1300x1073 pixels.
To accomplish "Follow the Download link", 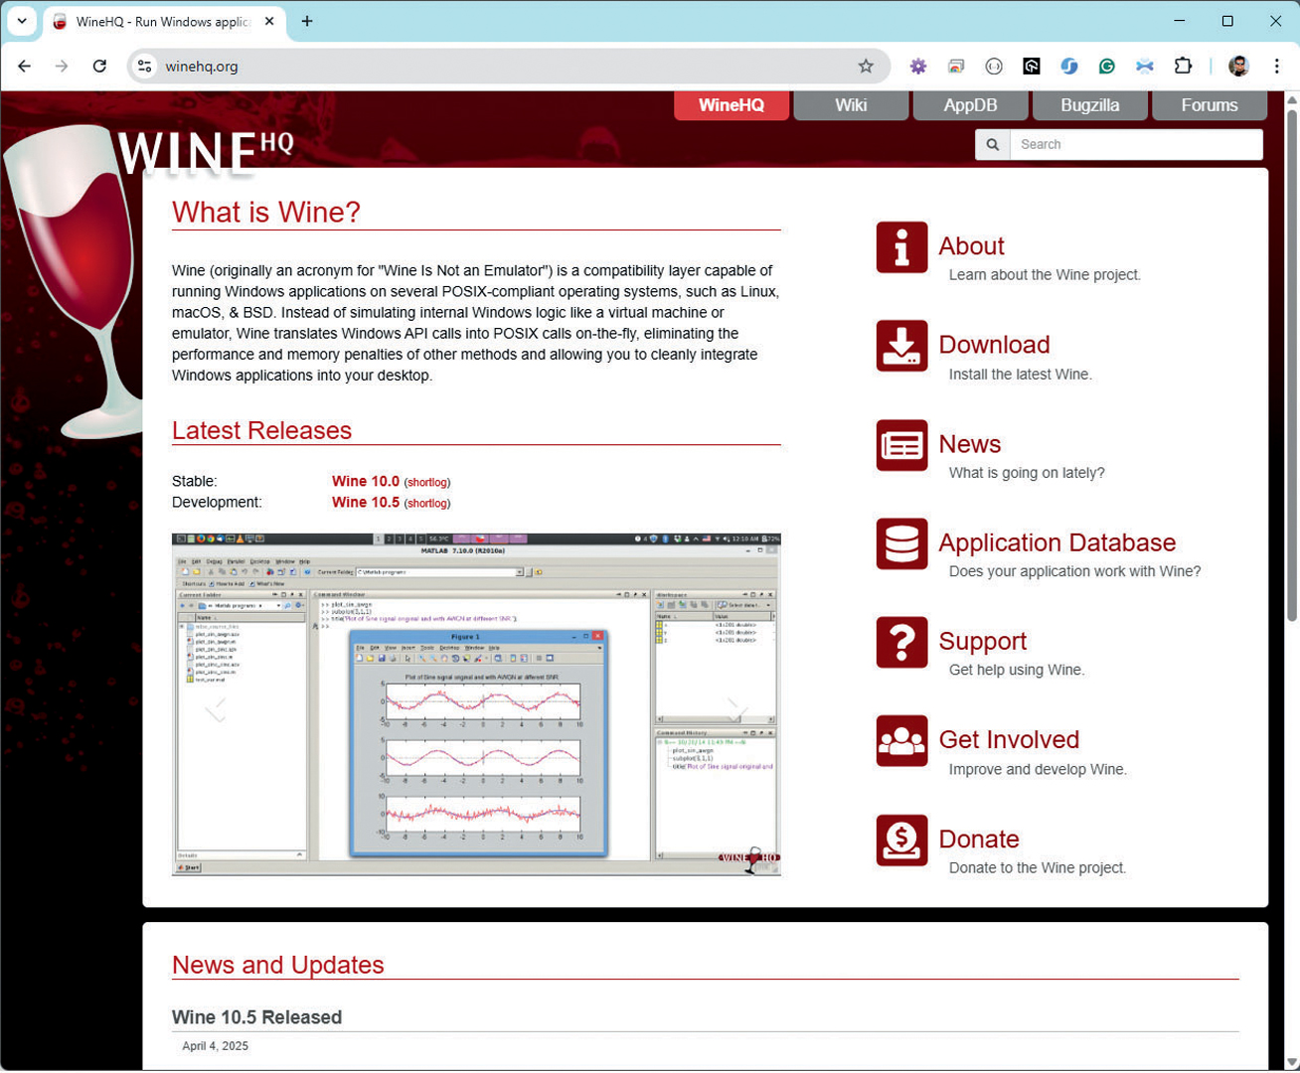I will (x=994, y=344).
